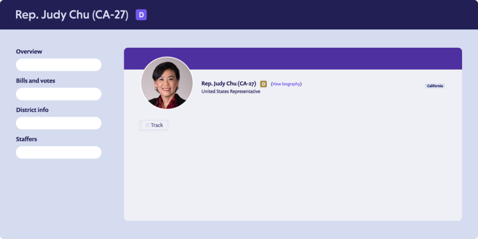Select the District info section heading
478x239 pixels.
[x=32, y=110]
